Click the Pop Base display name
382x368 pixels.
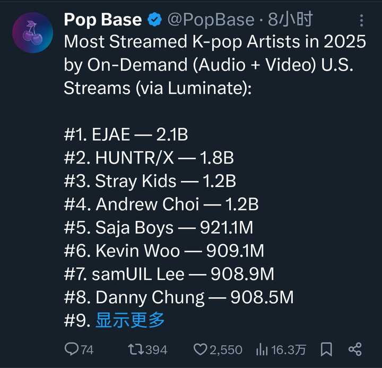click(103, 20)
